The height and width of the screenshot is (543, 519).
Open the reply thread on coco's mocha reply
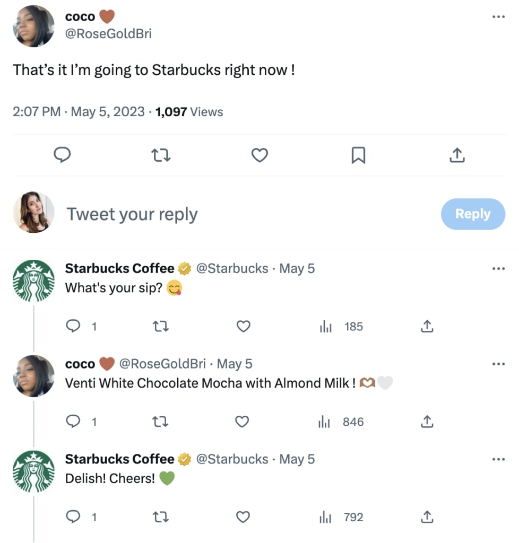(73, 422)
